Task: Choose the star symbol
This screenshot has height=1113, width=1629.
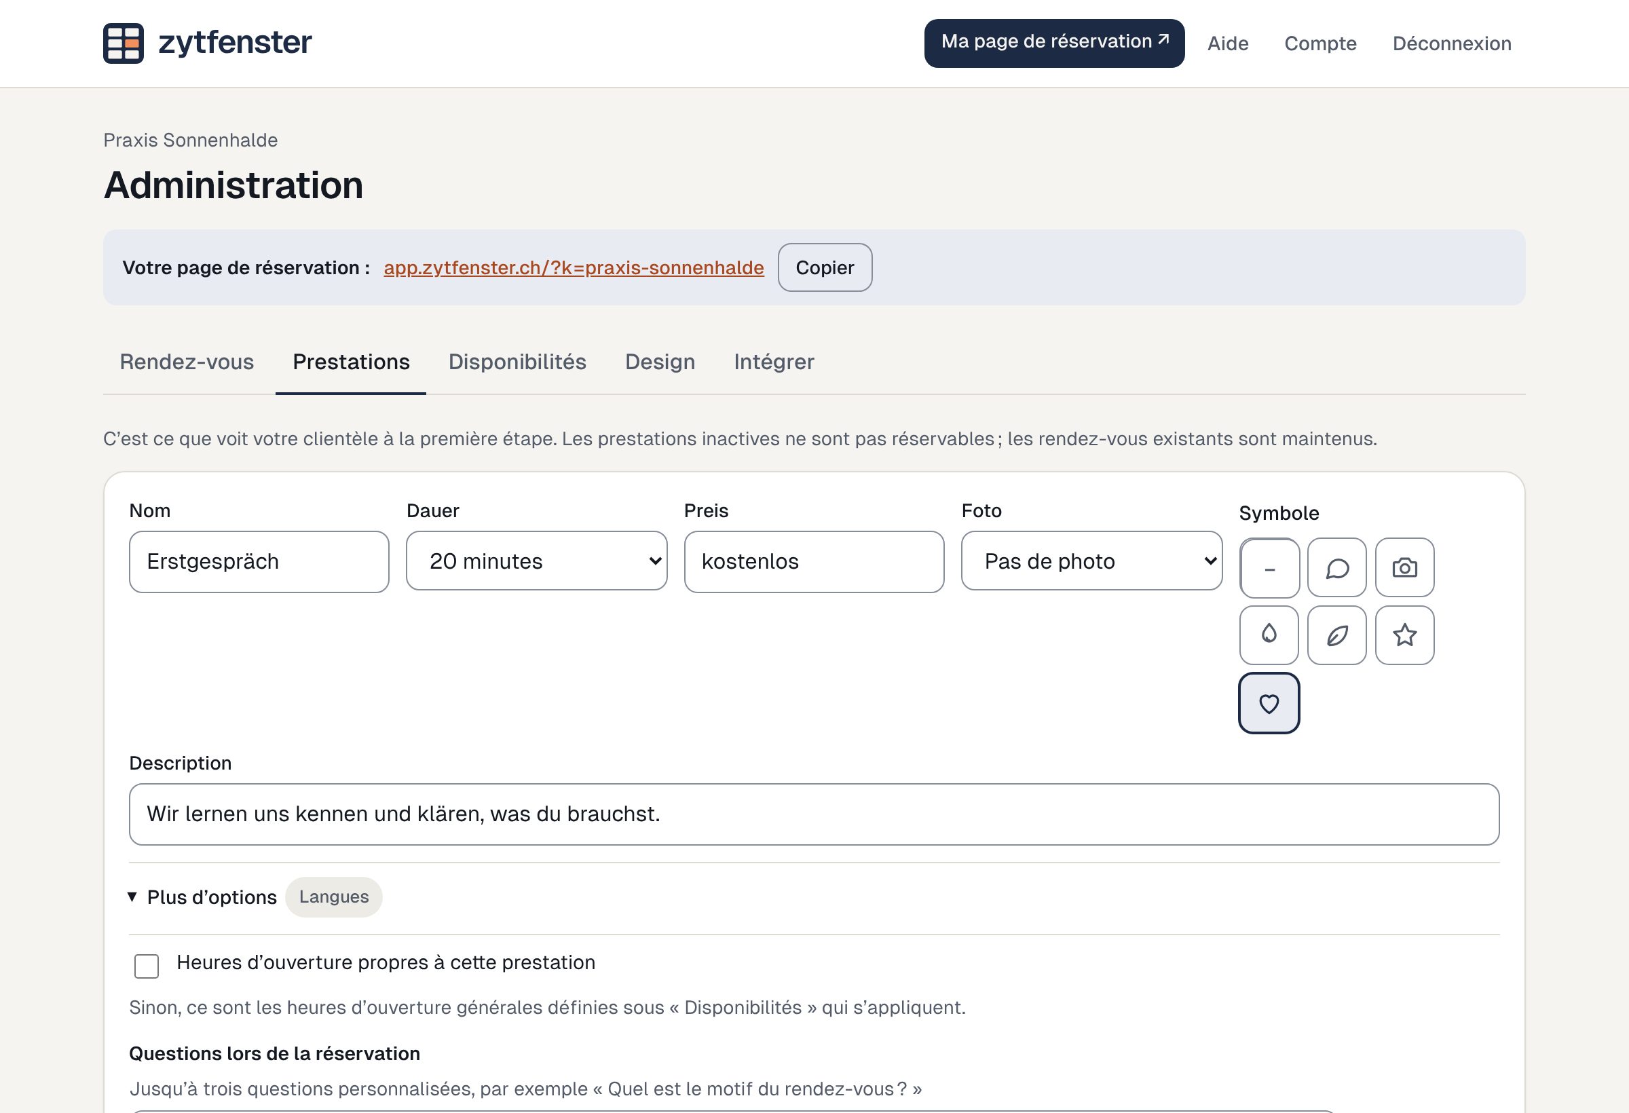Action: (1404, 635)
